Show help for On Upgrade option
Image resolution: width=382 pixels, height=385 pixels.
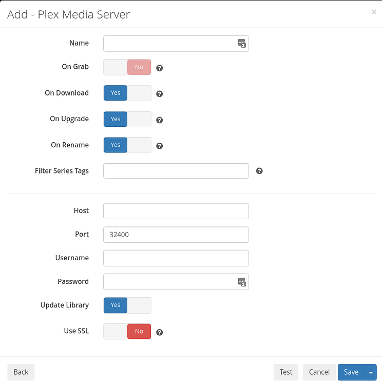(x=160, y=120)
